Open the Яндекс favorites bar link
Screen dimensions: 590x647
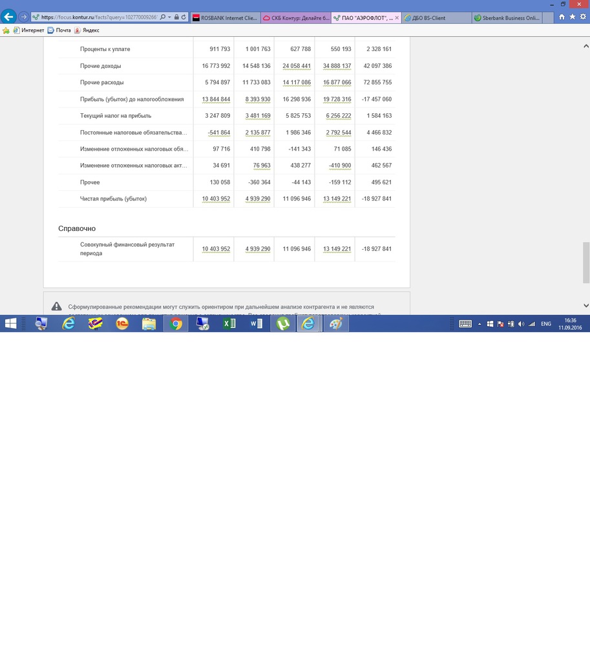[87, 30]
